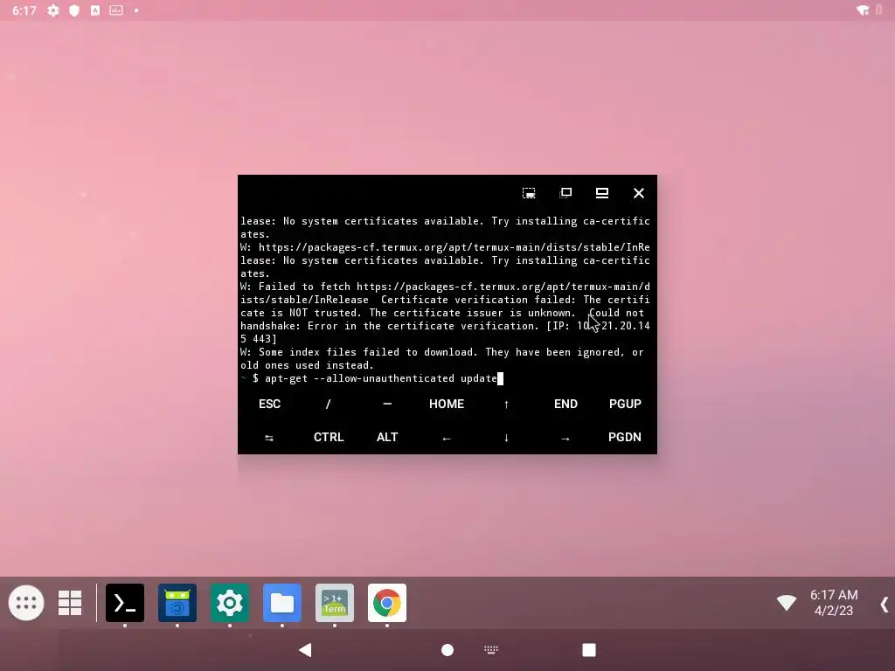895x671 pixels.
Task: Tap the ESC key in terminal extra keys
Action: [x=269, y=404]
